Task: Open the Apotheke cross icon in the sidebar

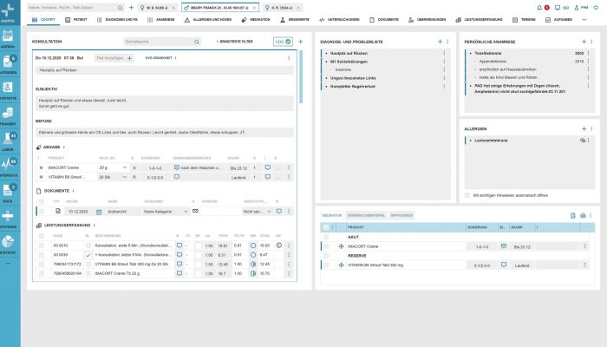Action: coord(8,216)
